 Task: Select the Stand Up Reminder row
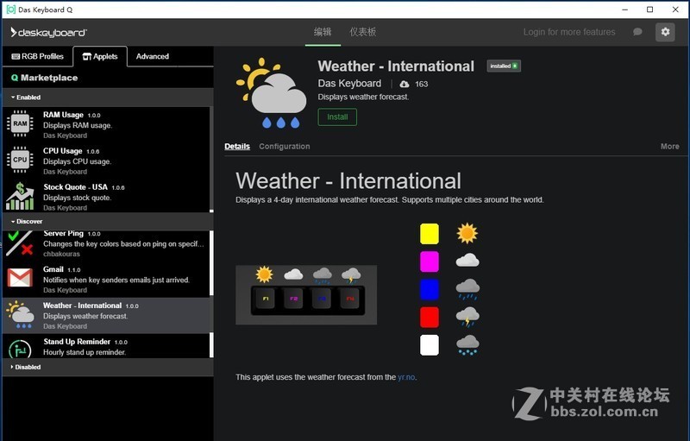point(106,346)
